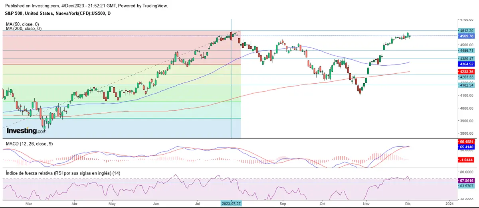Click the red 66.4584 MACD value tag

tap(467, 141)
